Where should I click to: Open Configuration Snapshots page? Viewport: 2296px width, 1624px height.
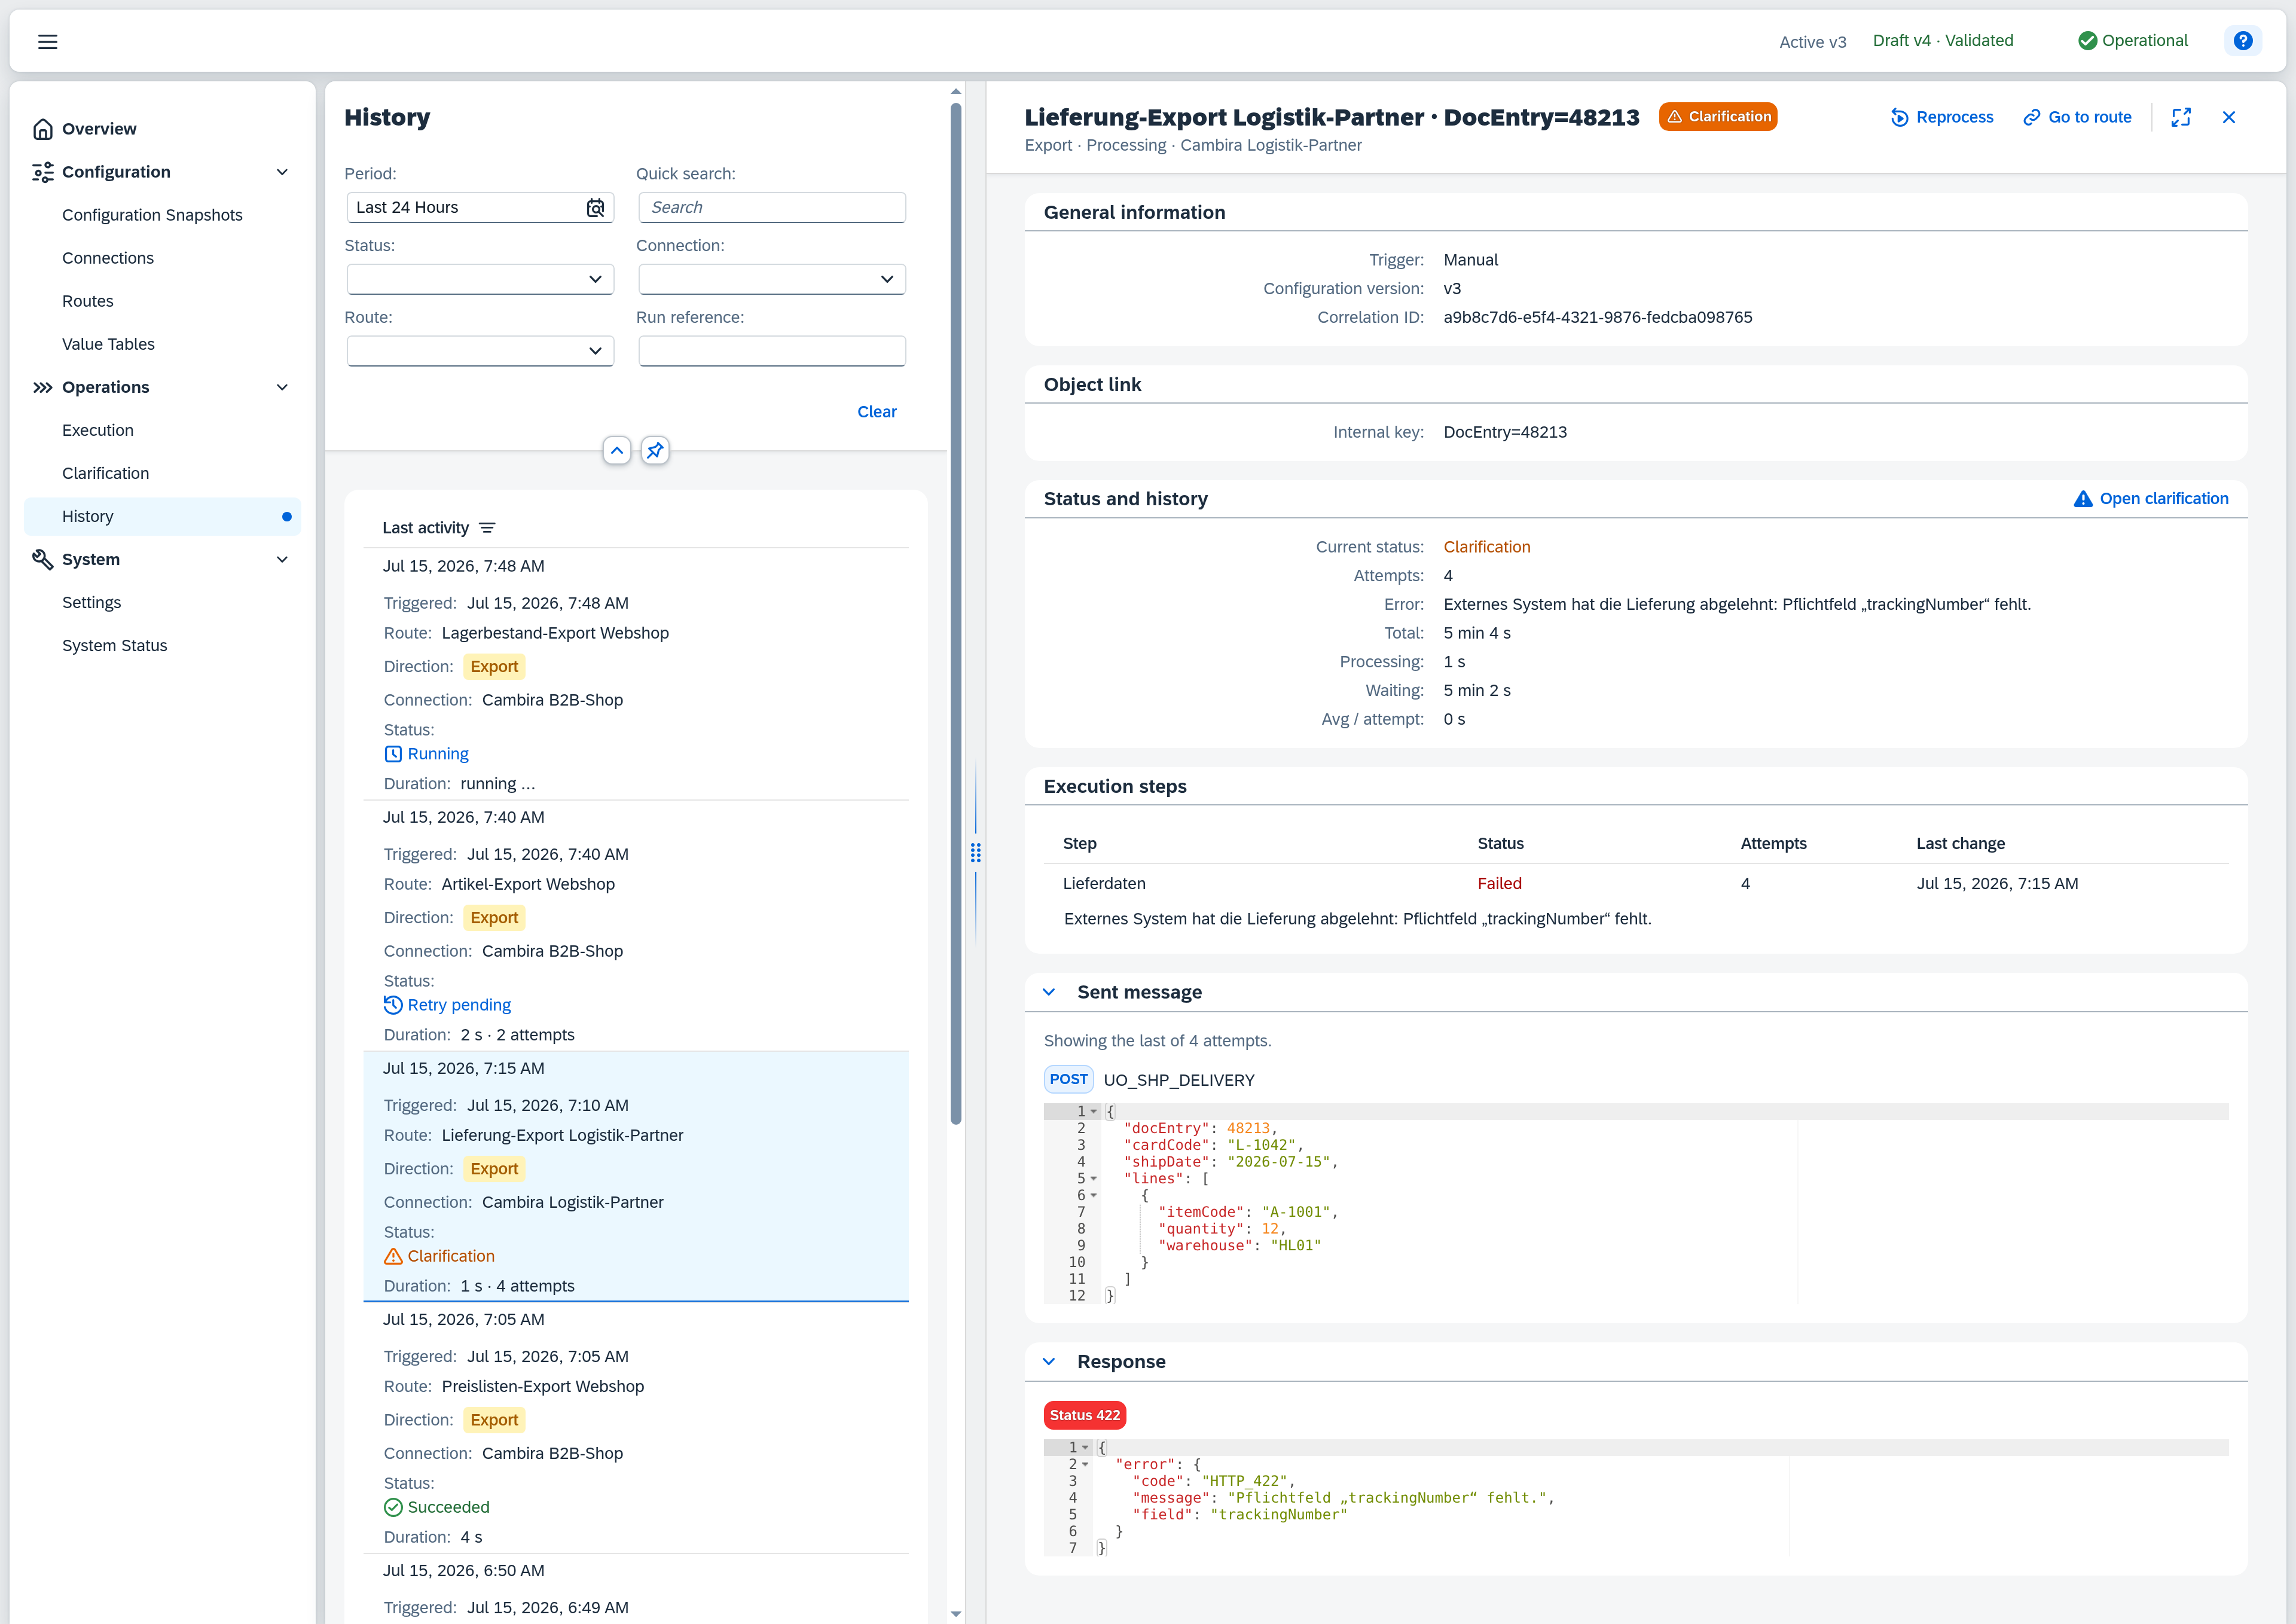(x=162, y=215)
